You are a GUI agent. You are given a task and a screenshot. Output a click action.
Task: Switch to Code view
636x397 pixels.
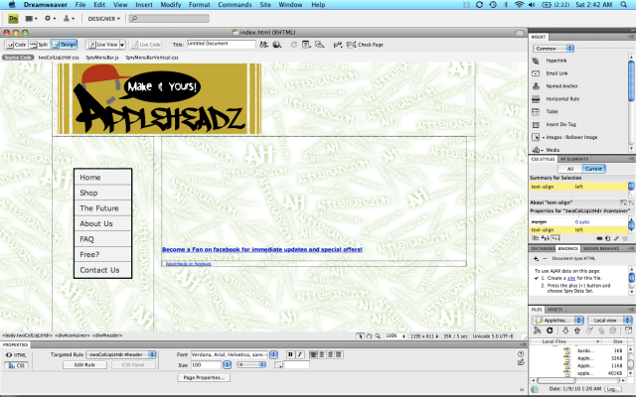(x=17, y=45)
